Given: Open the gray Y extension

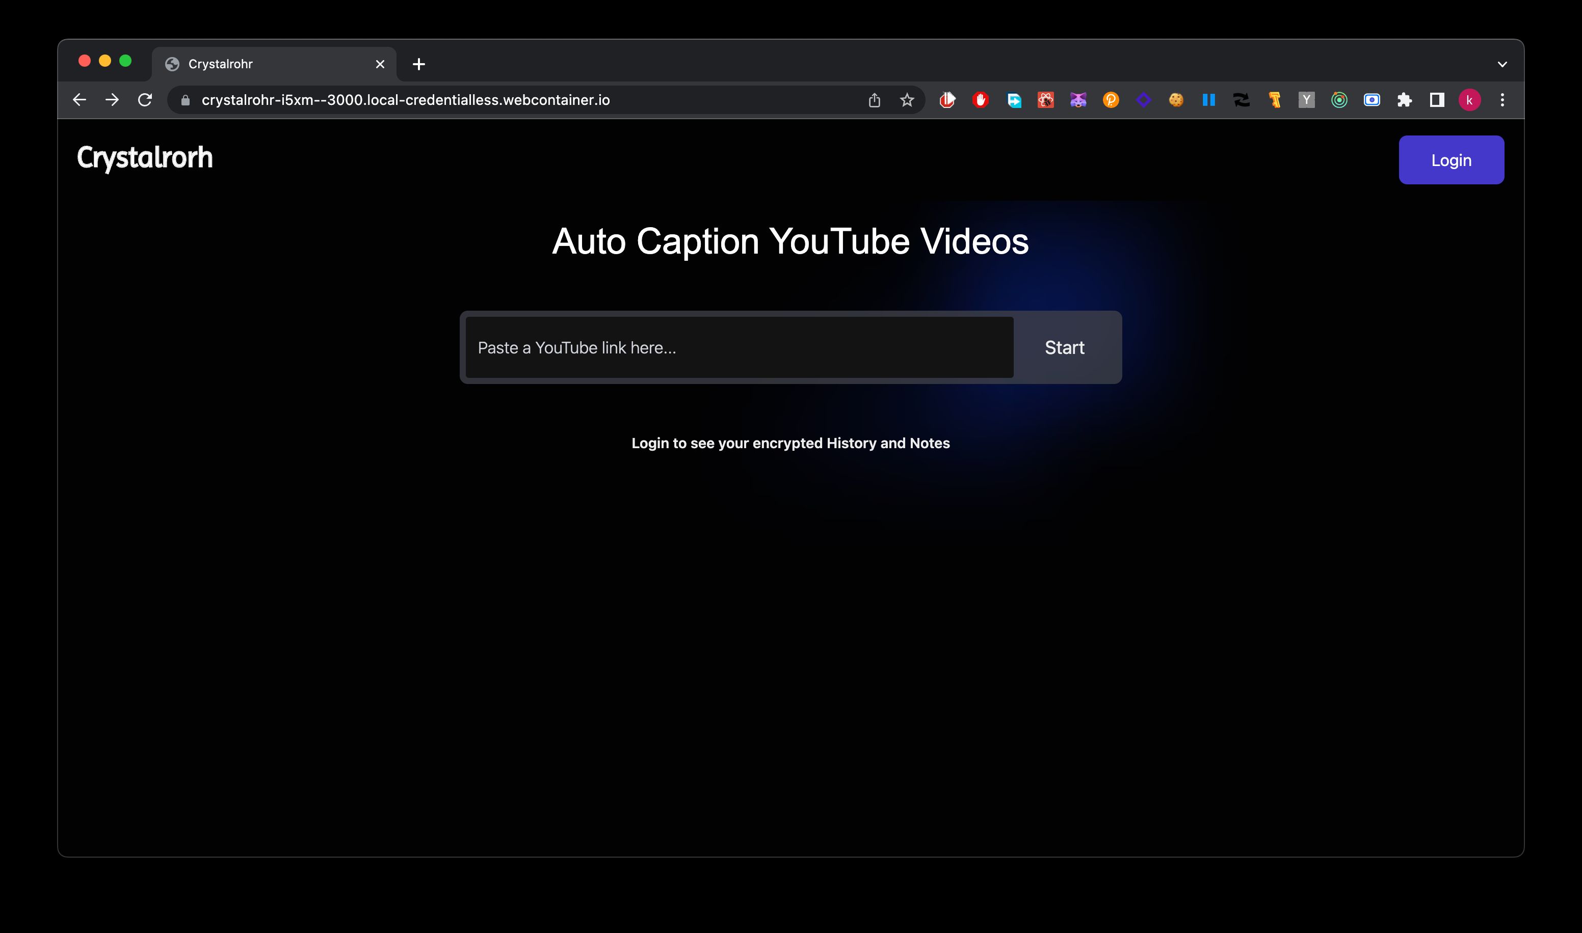Looking at the screenshot, I should click(x=1306, y=100).
